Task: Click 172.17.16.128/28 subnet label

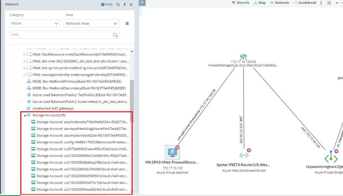Action: [x=243, y=62]
